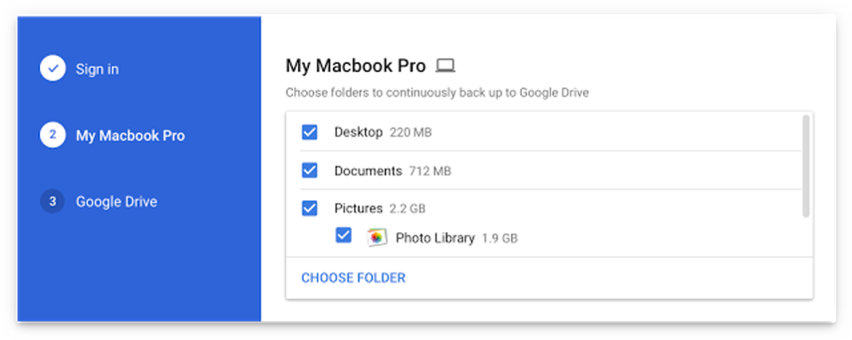Image resolution: width=852 pixels, height=340 pixels.
Task: Toggle the Pictures folder checkbox
Action: 310,208
